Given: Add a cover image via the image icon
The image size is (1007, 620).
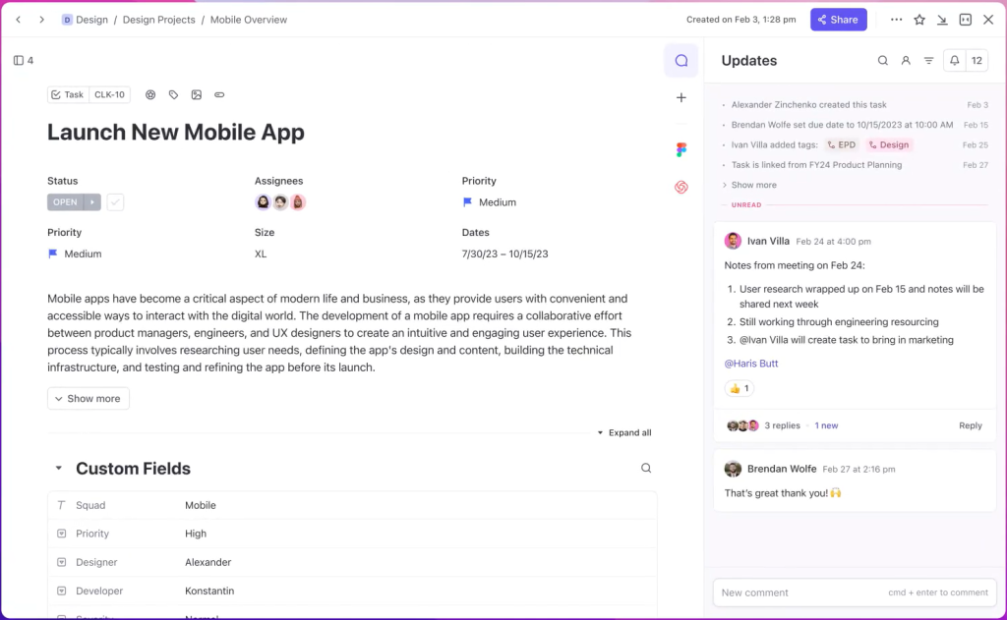Looking at the screenshot, I should pyautogui.click(x=197, y=95).
